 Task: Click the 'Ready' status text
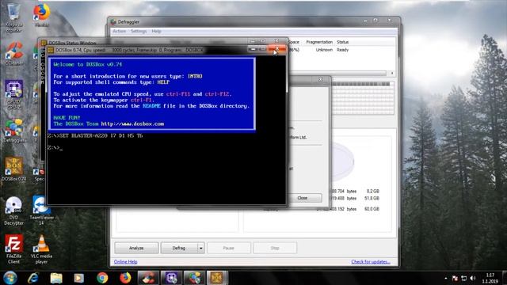coord(343,50)
